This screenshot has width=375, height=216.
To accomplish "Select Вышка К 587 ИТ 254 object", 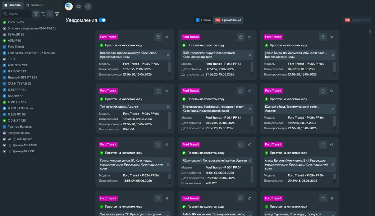I will (x=22, y=77).
